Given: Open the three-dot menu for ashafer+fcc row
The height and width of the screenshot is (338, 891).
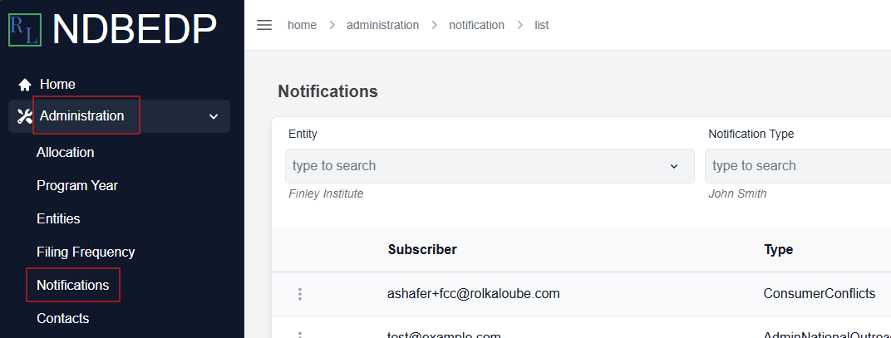Looking at the screenshot, I should [x=300, y=294].
